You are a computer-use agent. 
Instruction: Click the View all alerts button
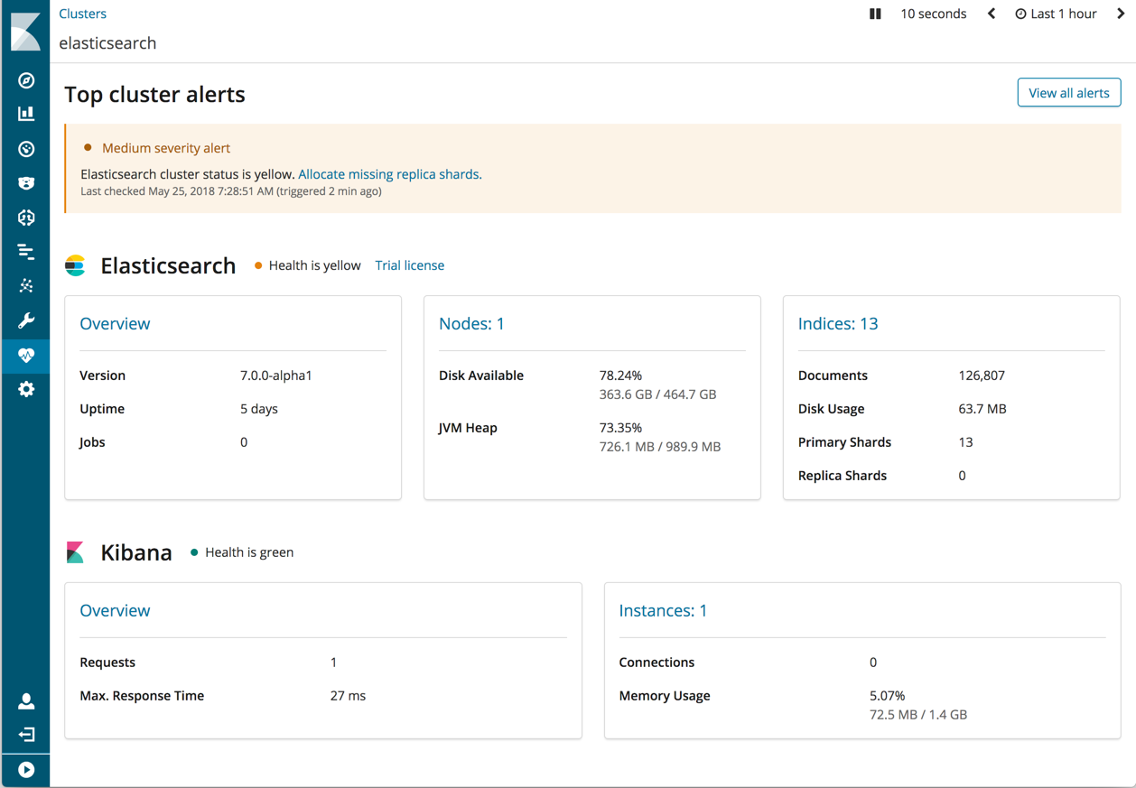(1068, 92)
